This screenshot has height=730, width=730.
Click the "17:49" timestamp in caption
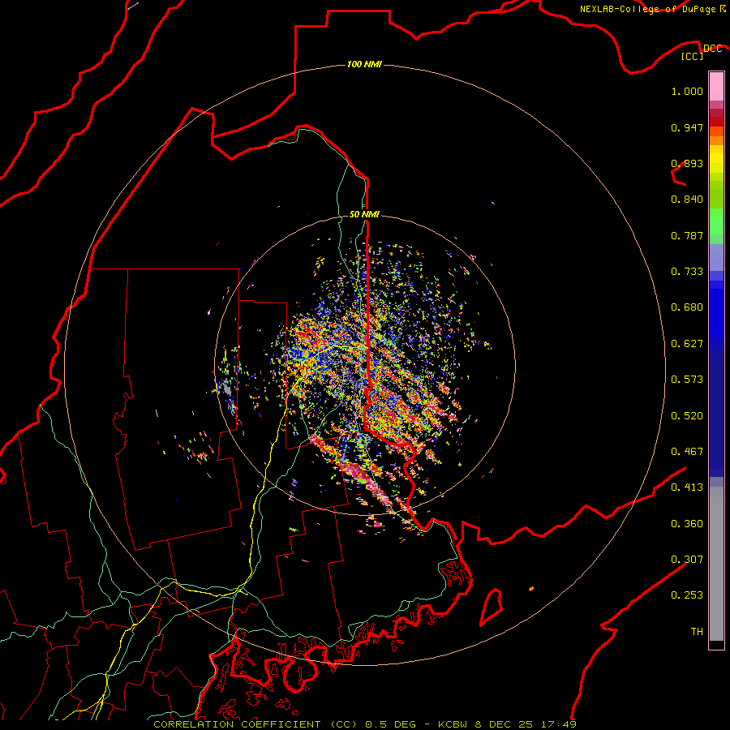click(x=560, y=724)
